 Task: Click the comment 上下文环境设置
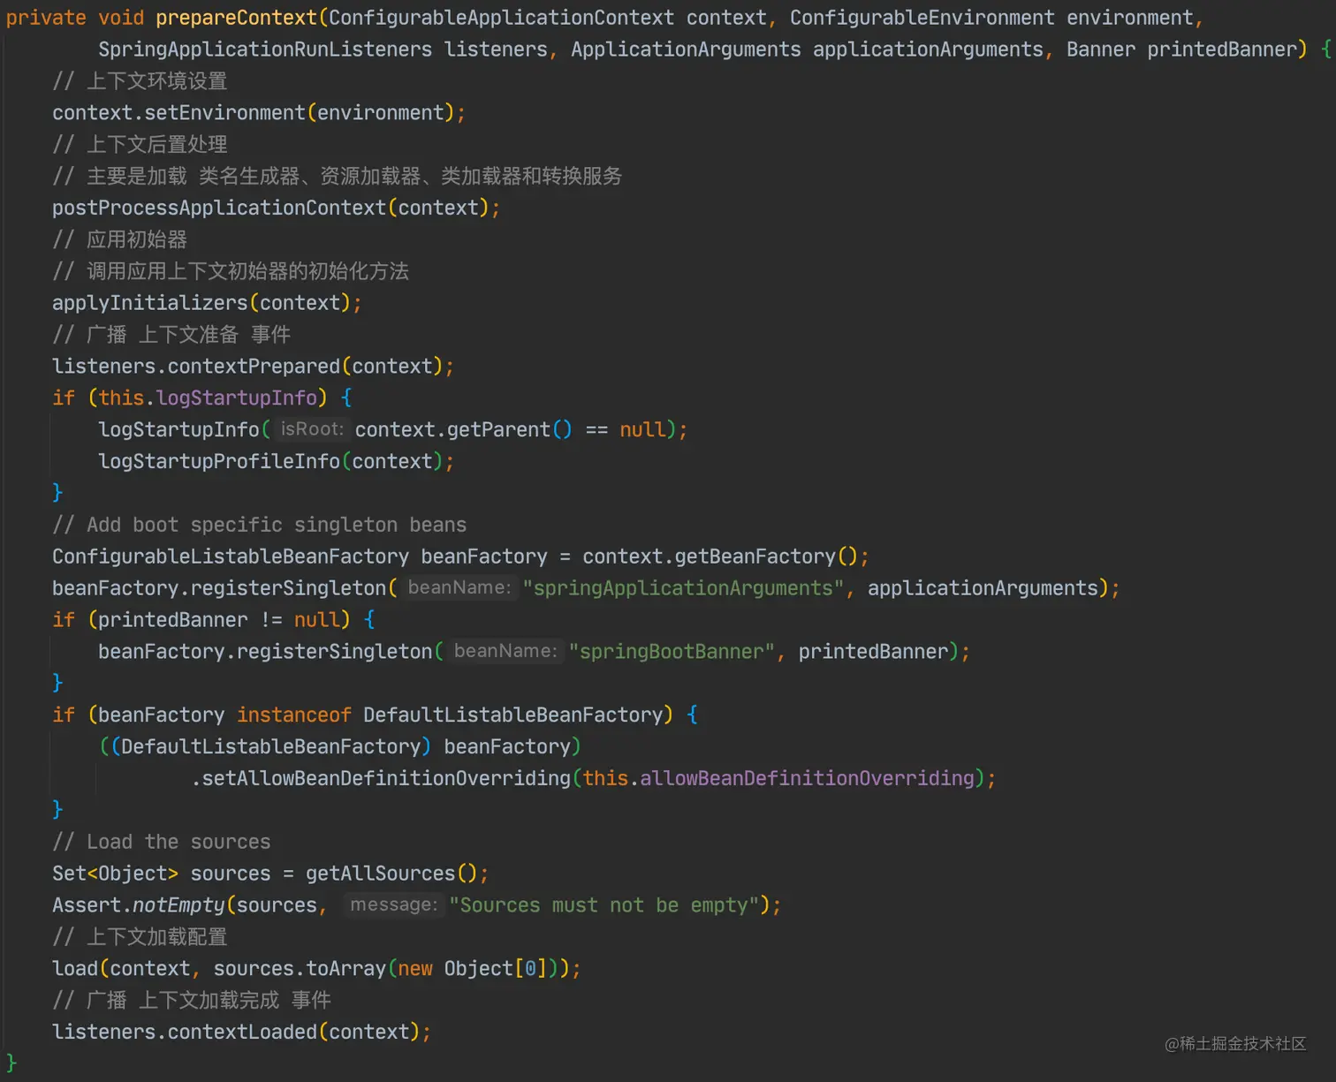(x=140, y=81)
